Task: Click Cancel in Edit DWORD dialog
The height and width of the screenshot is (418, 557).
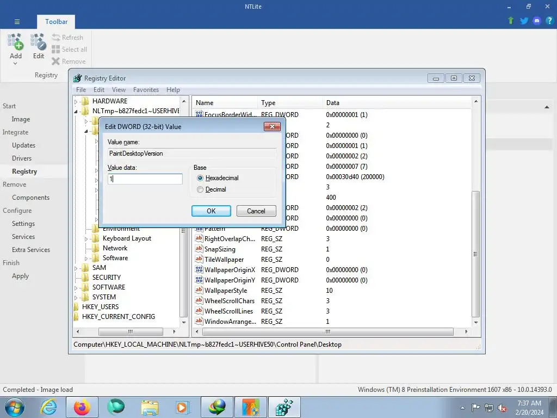Action: point(256,211)
